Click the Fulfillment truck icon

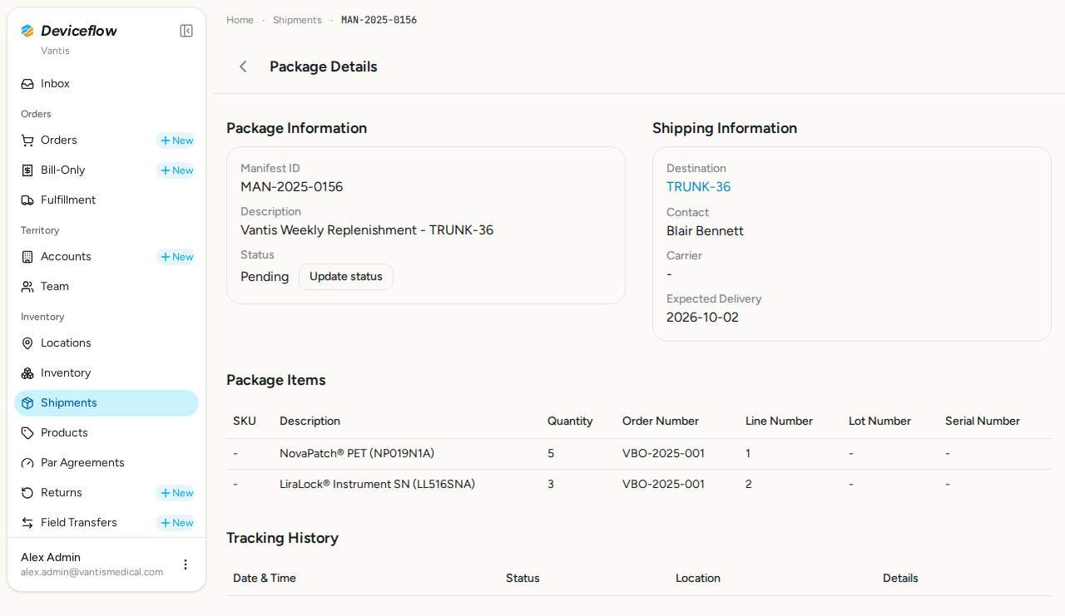tap(27, 200)
